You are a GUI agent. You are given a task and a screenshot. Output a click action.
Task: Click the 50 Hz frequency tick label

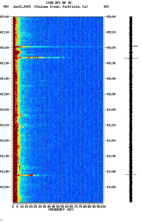tap(58, 207)
